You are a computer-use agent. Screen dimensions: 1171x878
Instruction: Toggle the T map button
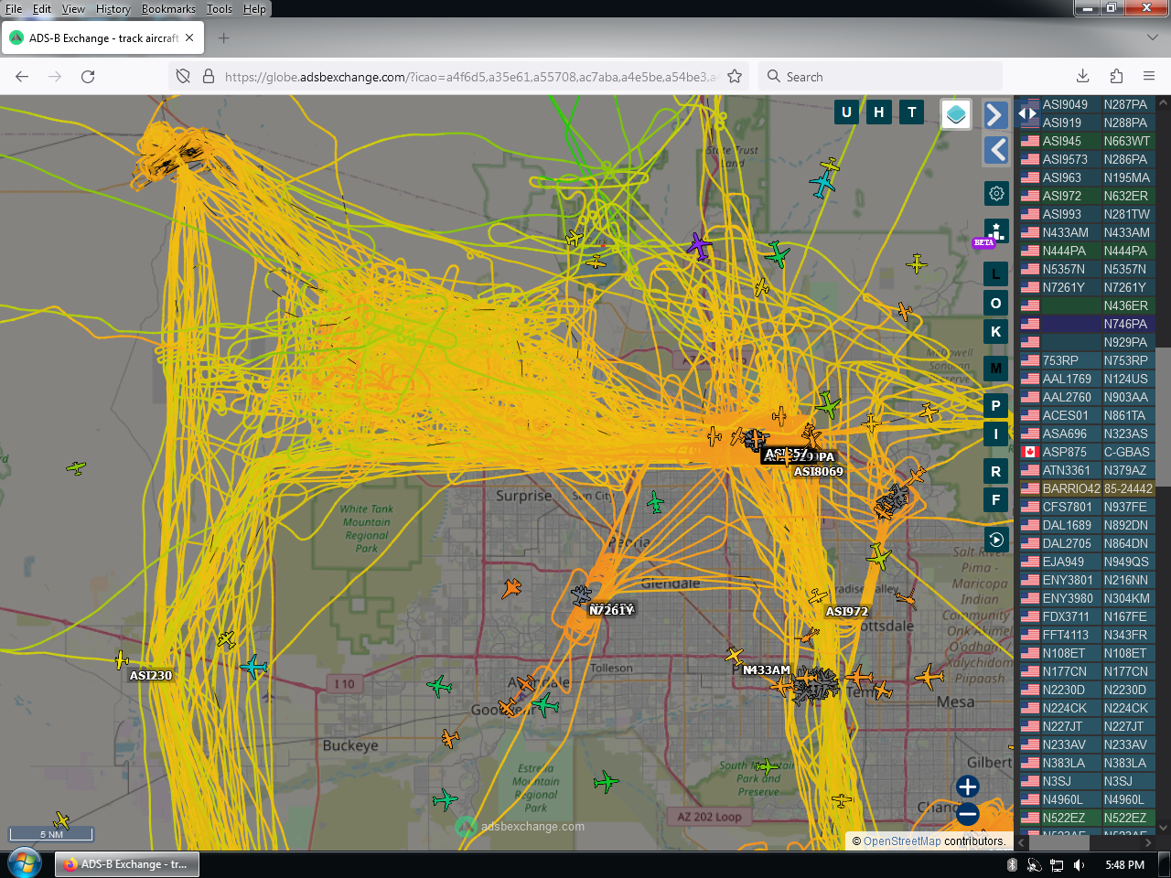tap(911, 112)
